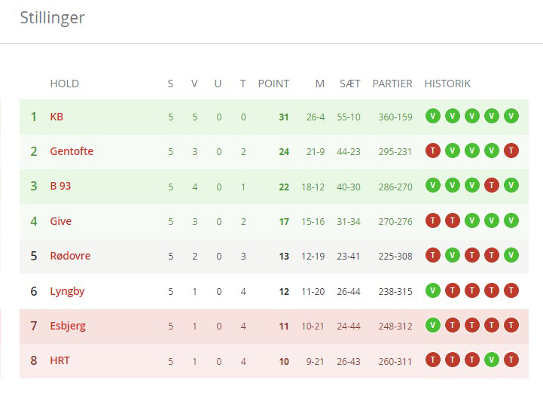The width and height of the screenshot is (543, 398).
Task: Click Esbjerg's green V history badge
Action: (433, 325)
